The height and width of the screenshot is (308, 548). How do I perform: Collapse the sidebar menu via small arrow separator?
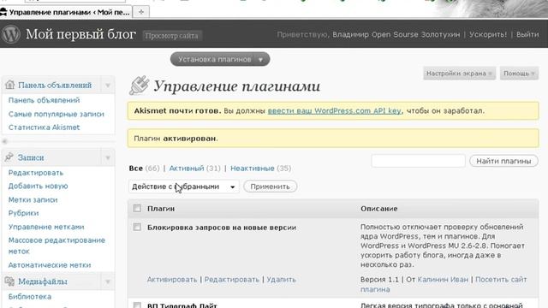[x=5, y=141]
